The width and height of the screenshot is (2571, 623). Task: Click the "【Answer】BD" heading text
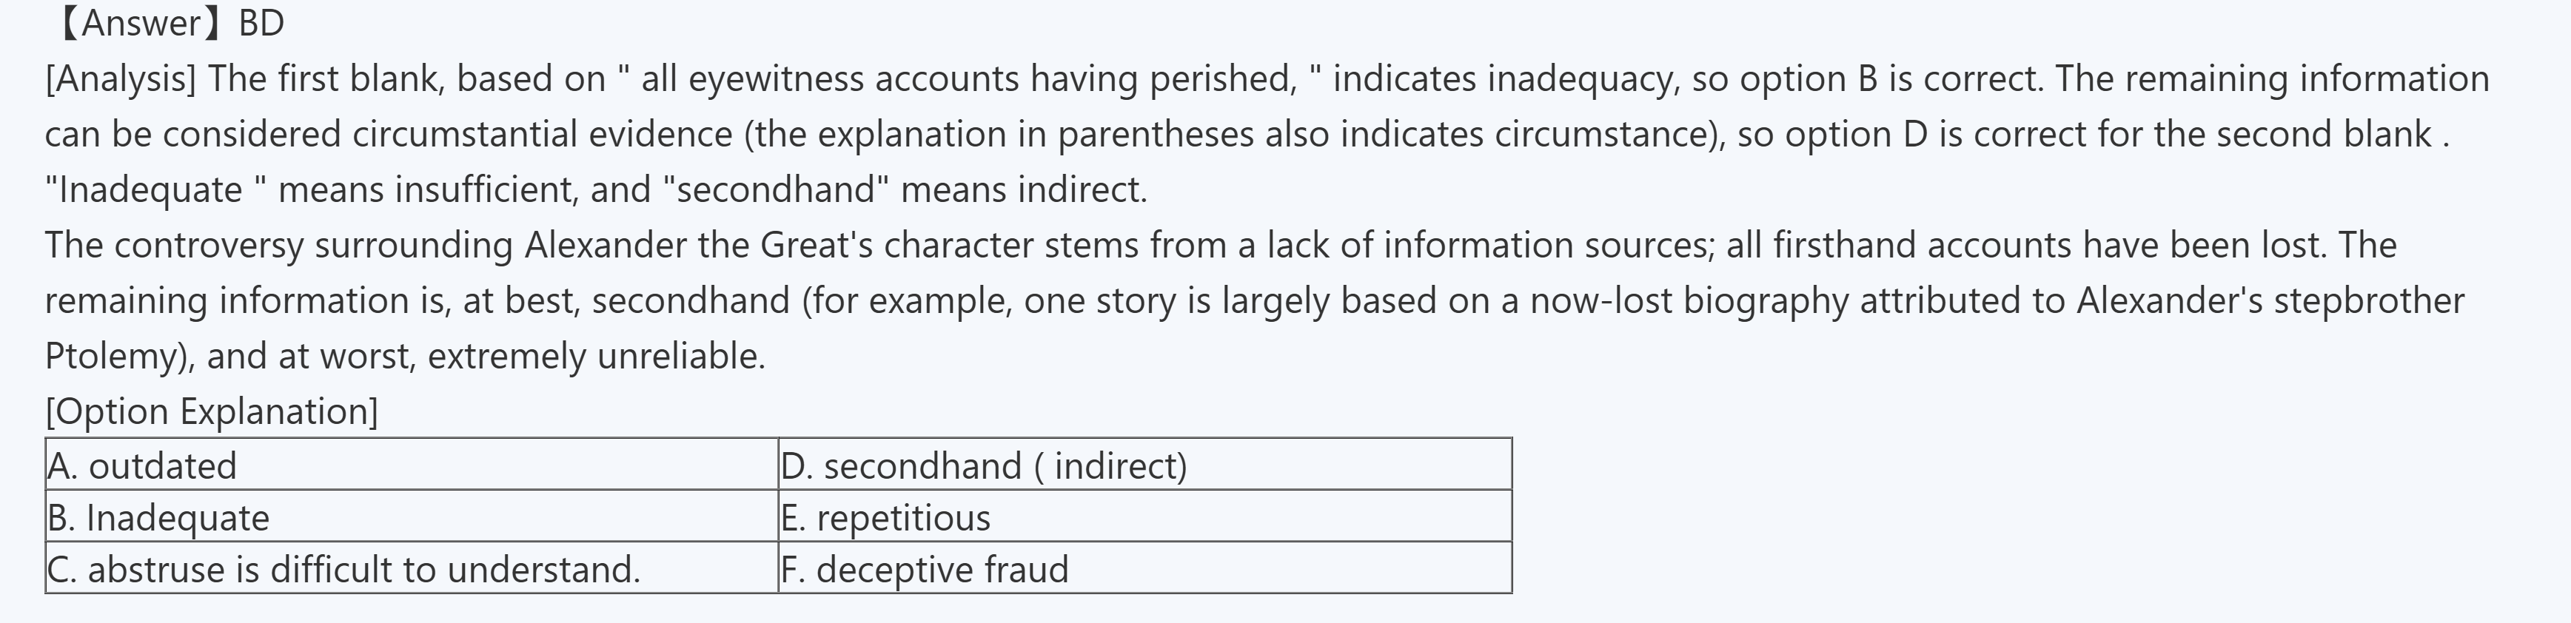[167, 23]
